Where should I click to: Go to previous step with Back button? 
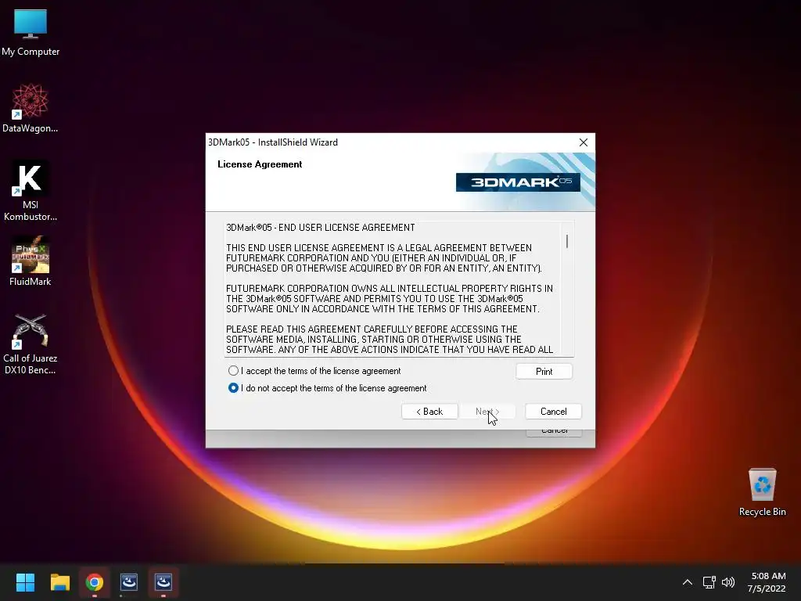point(429,412)
